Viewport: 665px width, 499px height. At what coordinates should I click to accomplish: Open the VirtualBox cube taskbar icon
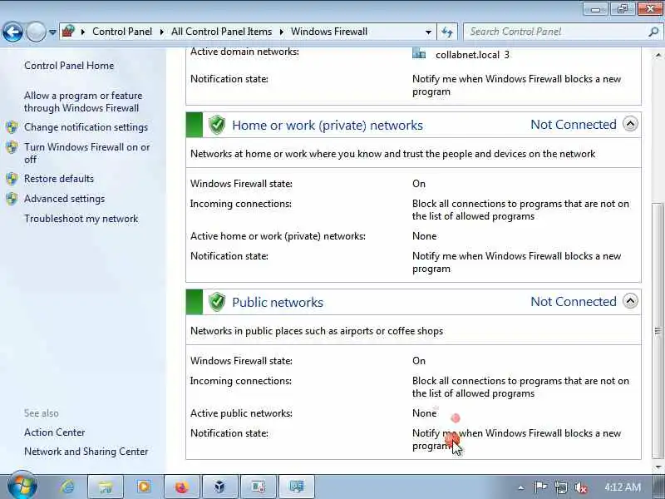(x=220, y=487)
